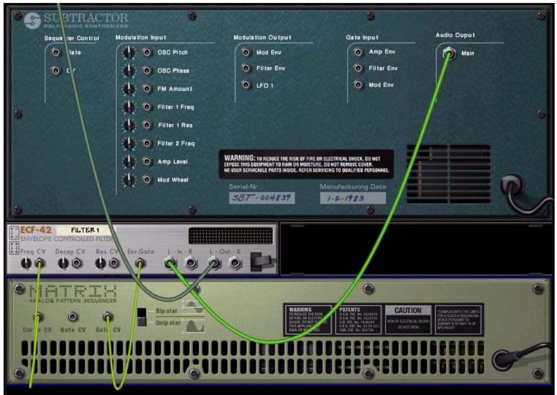Image resolution: width=557 pixels, height=395 pixels.
Task: Click the Mod Env modulation output jack
Action: pos(245,52)
